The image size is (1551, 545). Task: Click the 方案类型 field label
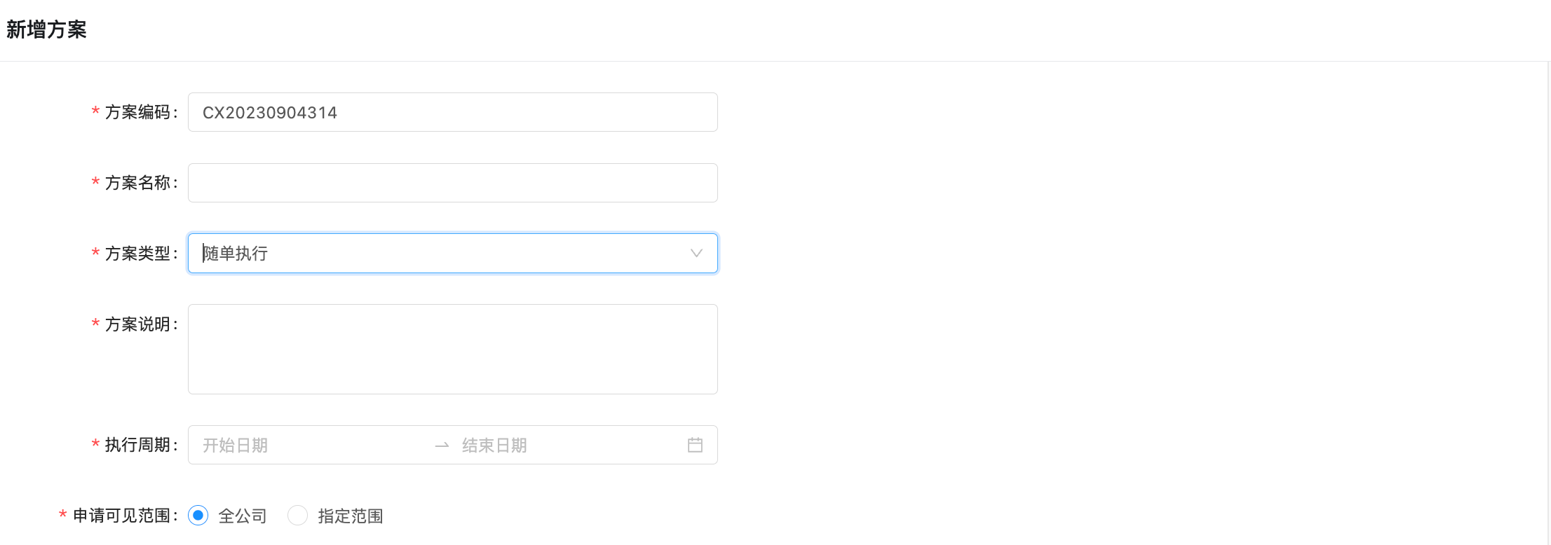pyautogui.click(x=137, y=254)
